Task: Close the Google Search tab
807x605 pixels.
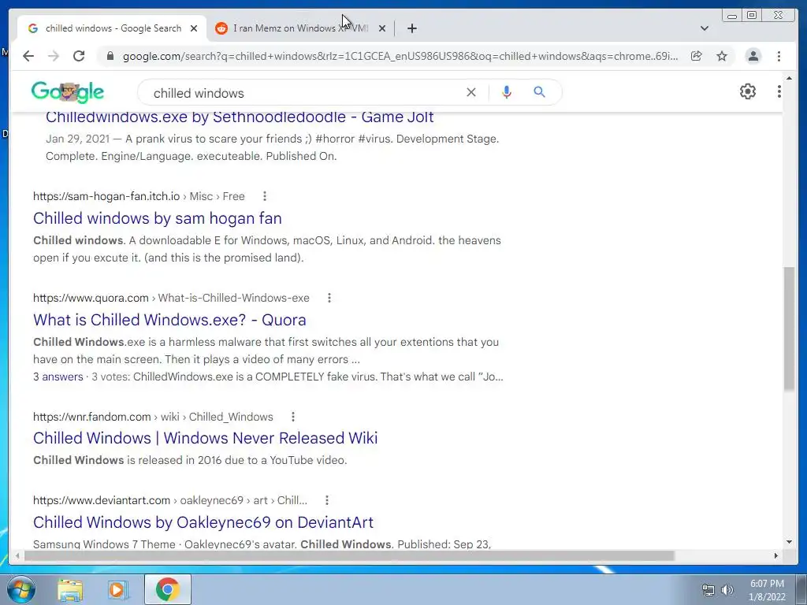Action: point(194,28)
